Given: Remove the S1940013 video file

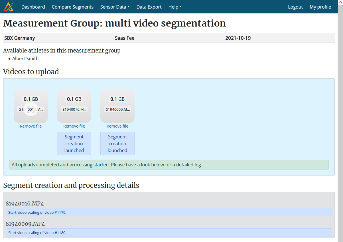Looking at the screenshot, I should pyautogui.click(x=31, y=126).
